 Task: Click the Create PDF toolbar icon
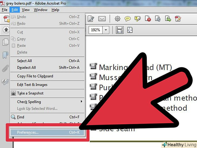click(6, 19)
